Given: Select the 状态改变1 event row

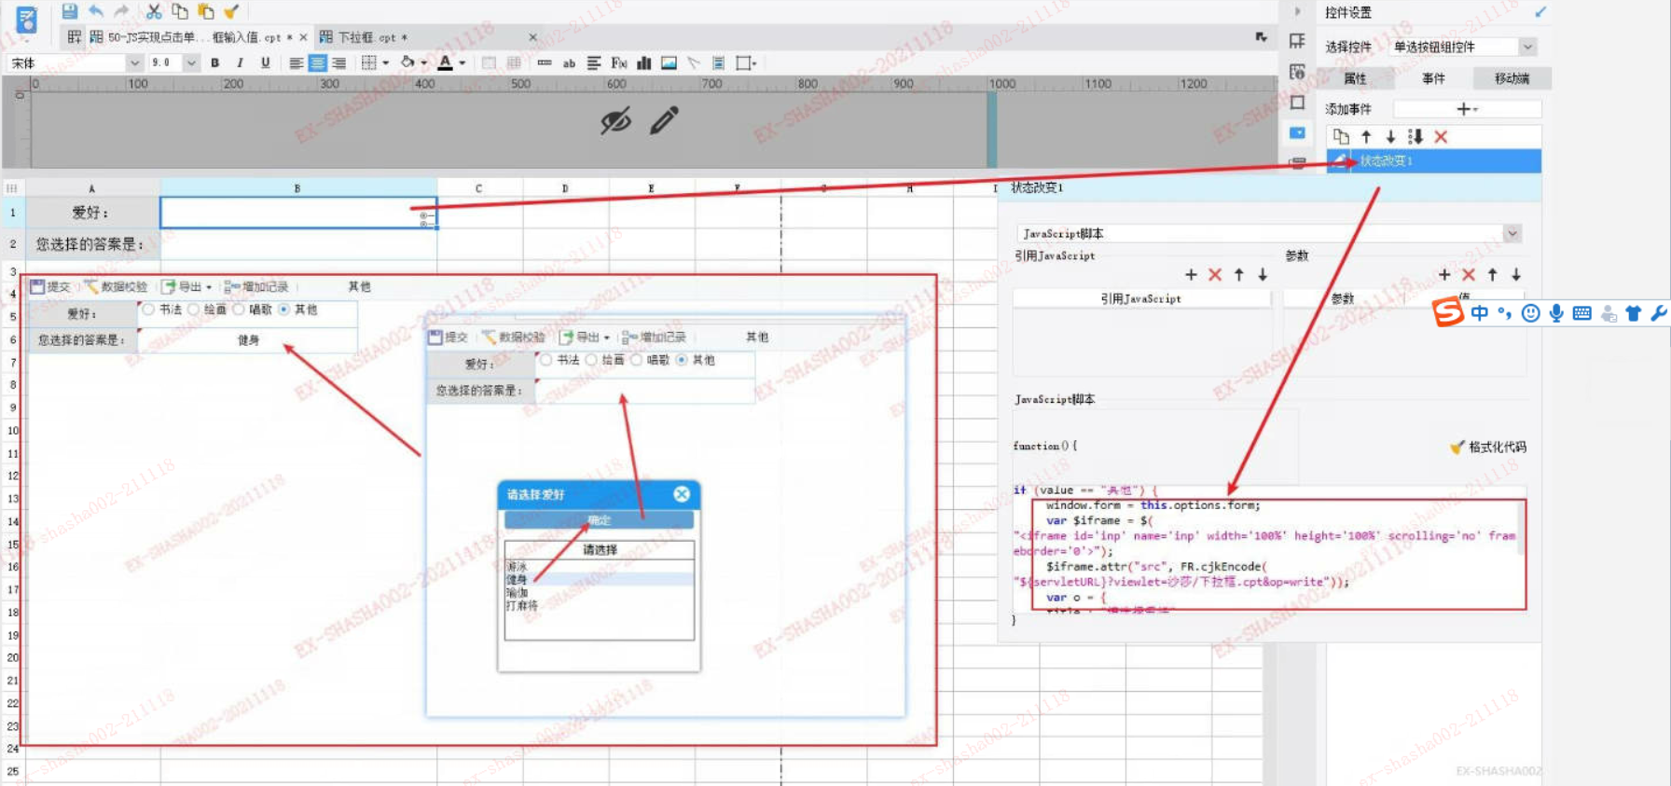Looking at the screenshot, I should coord(1434,160).
